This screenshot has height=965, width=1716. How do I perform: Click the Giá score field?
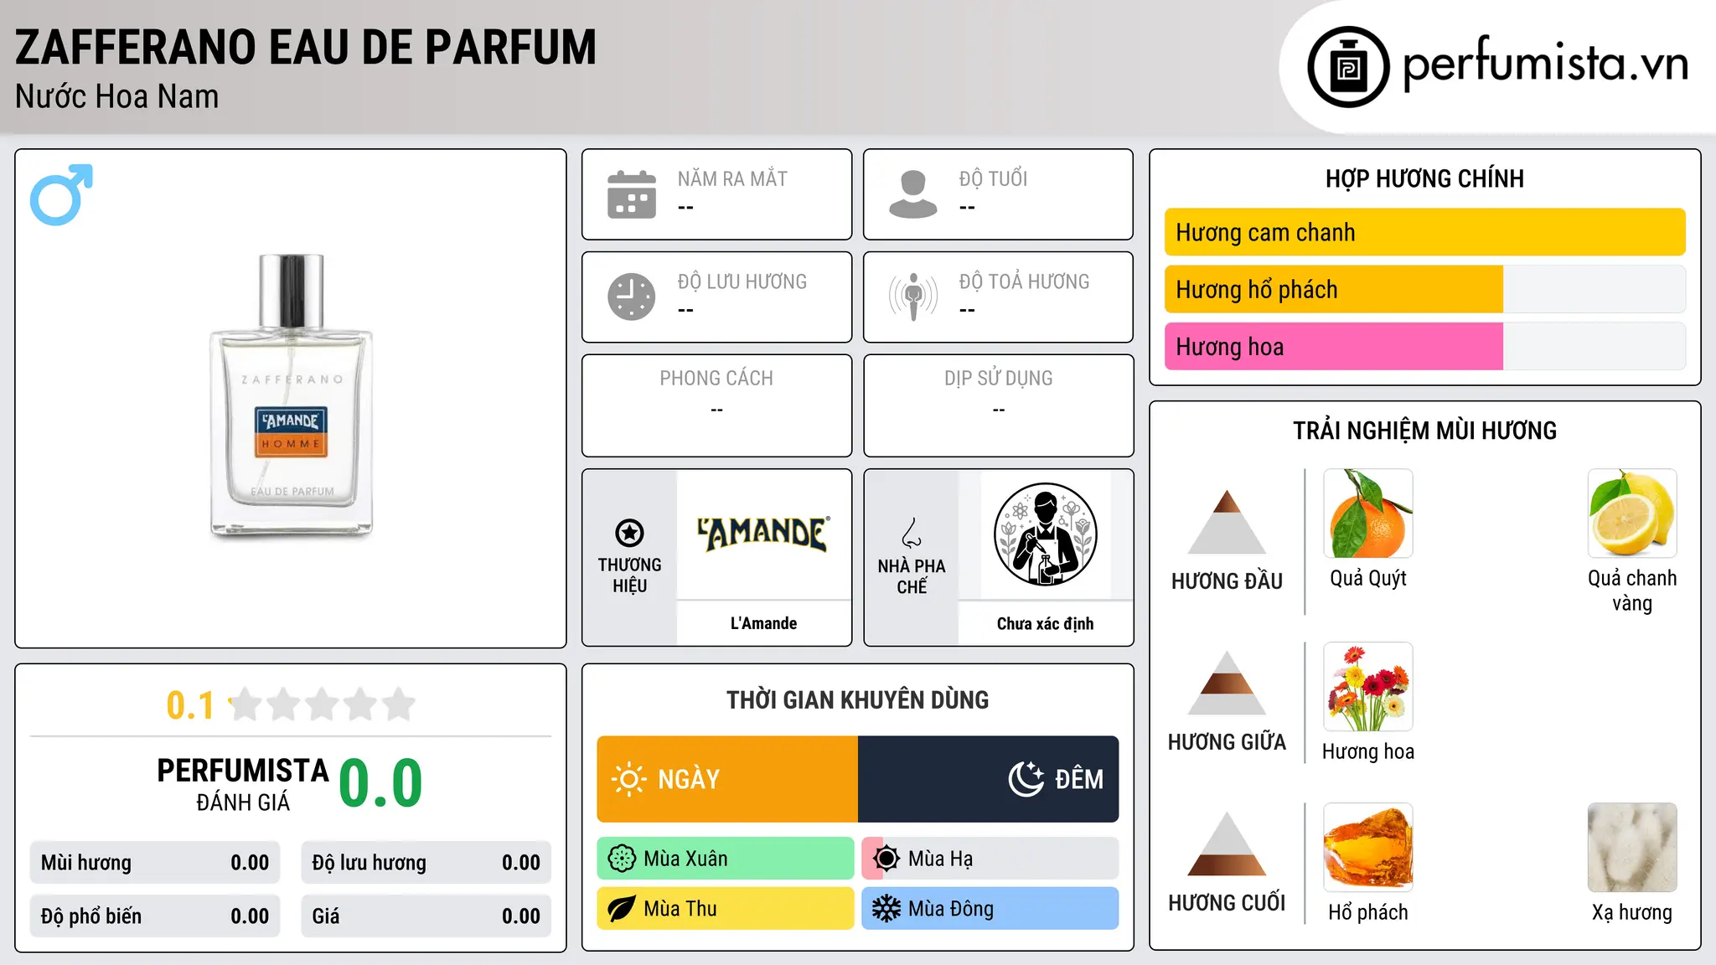click(426, 916)
